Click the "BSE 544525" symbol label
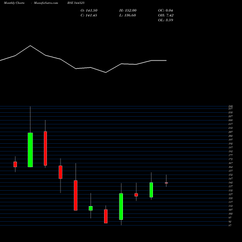Screen dimensions: 242x242 point(76,3)
